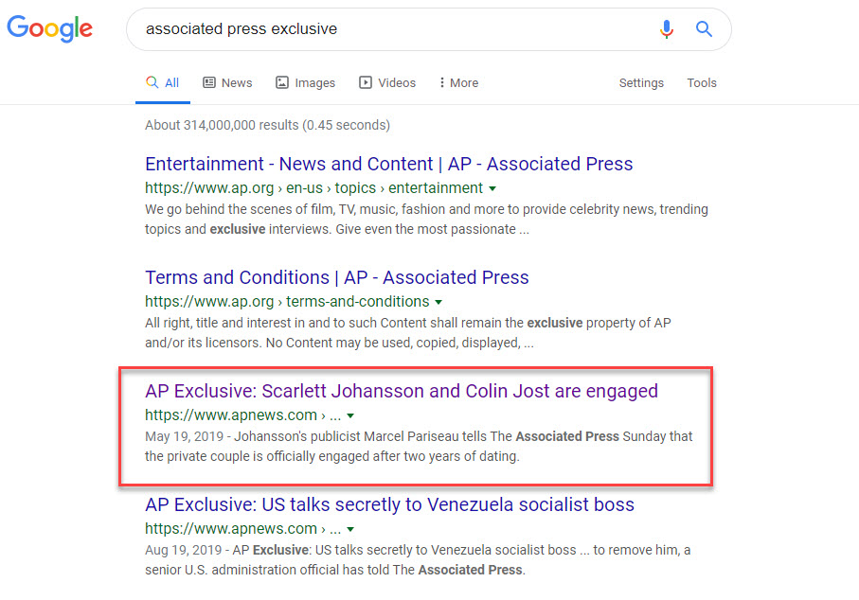This screenshot has height=600, width=859.
Task: Open Entertainment - News and Content result
Action: point(388,164)
